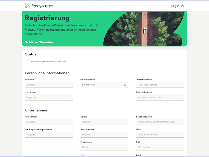Click the Geburtsdatum label text
Viewport: 209px width, 157px height.
point(88,80)
